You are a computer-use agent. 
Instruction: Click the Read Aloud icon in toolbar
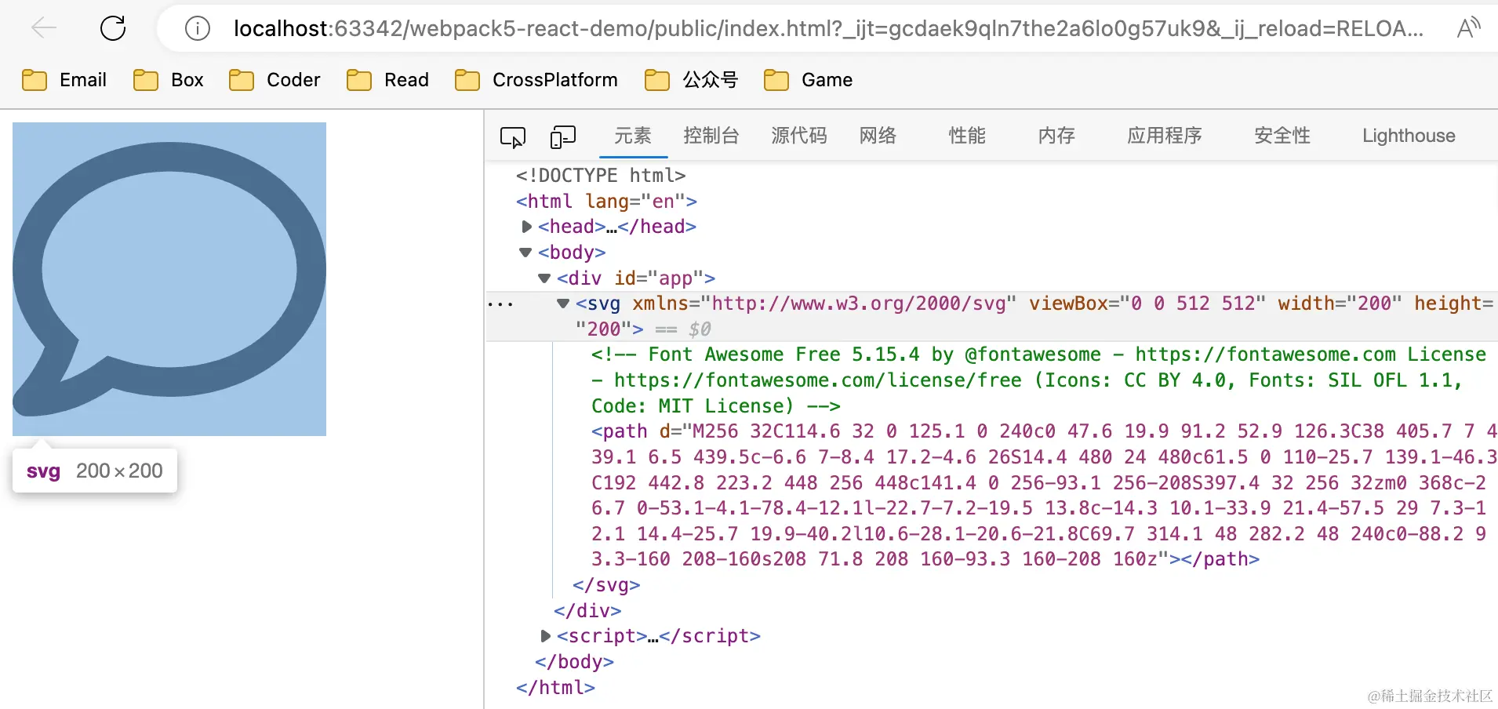point(1470,27)
